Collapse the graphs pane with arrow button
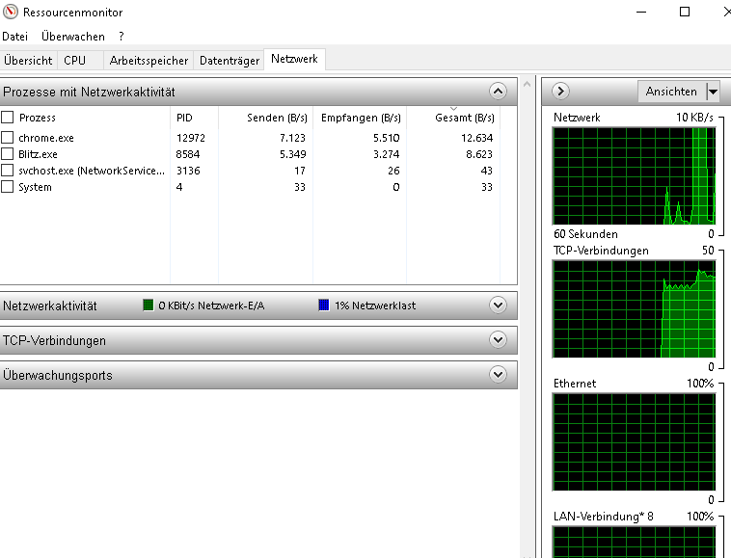This screenshot has height=558, width=731. tap(561, 92)
